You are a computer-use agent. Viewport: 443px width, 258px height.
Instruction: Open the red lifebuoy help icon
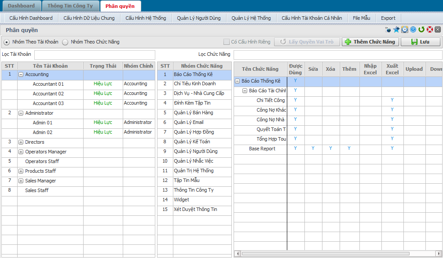[429, 30]
